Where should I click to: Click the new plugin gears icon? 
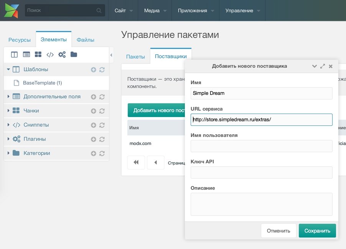click(62, 55)
